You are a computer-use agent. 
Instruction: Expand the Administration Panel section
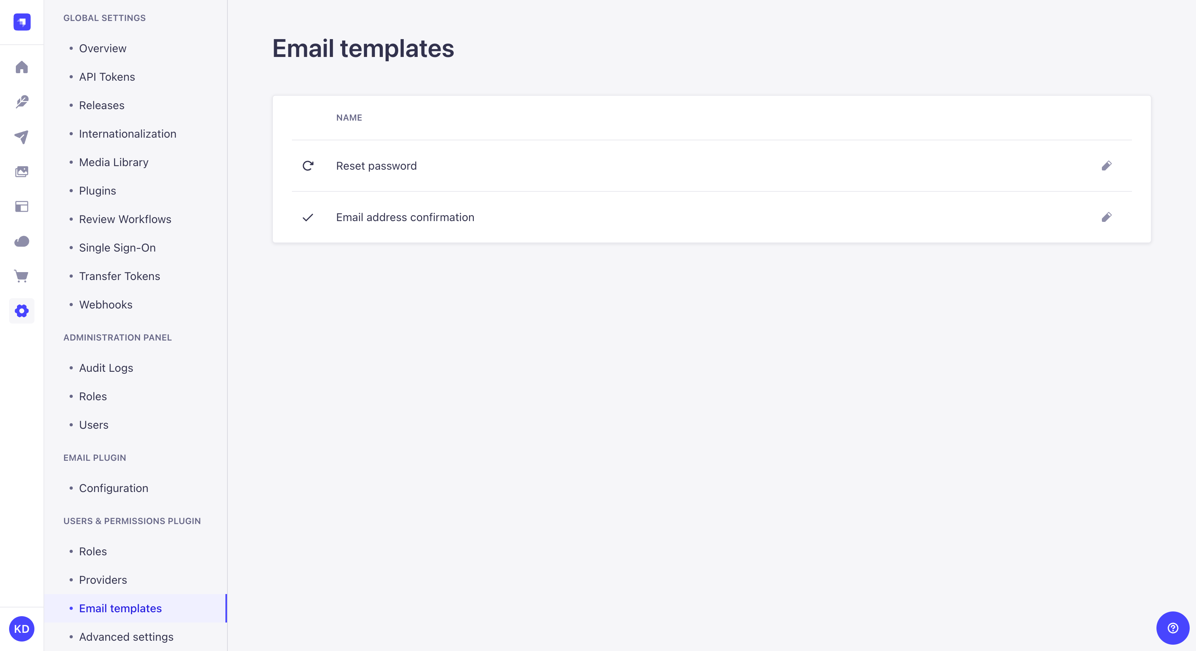pyautogui.click(x=118, y=337)
